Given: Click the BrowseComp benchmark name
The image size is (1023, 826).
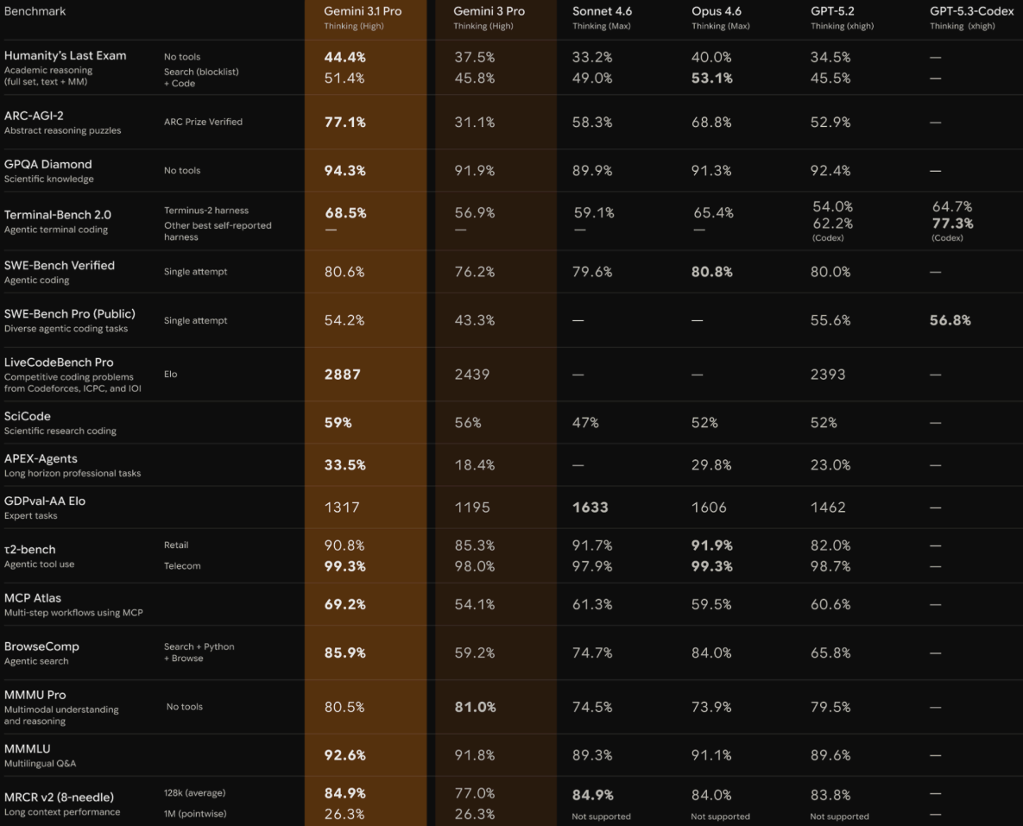Looking at the screenshot, I should pos(41,646).
